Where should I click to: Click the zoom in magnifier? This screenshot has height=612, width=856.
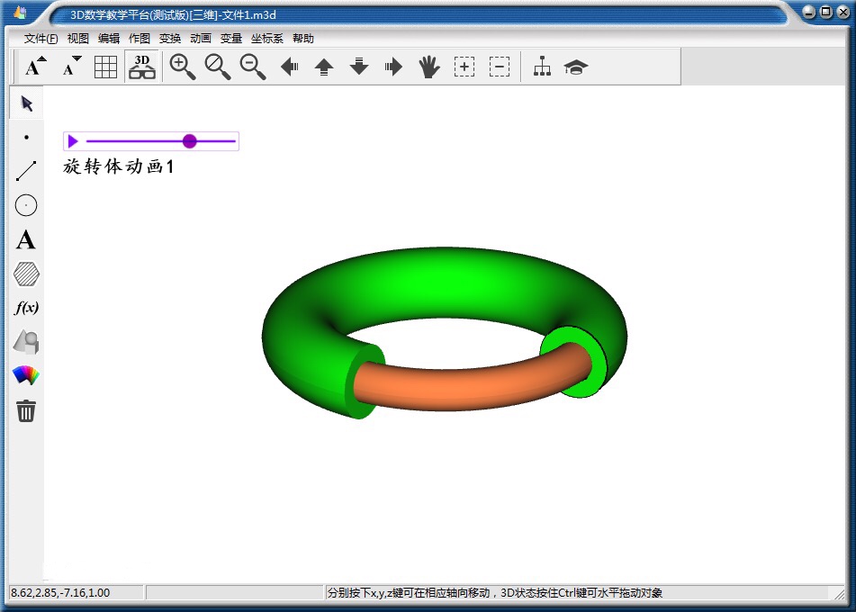183,67
